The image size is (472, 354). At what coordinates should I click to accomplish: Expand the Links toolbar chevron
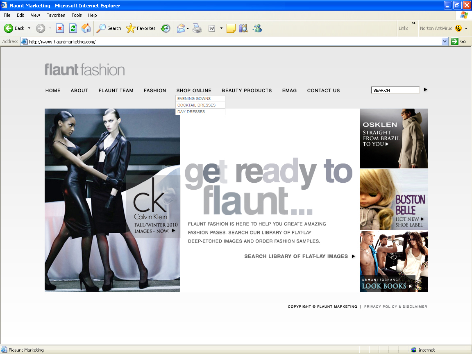tap(413, 23)
